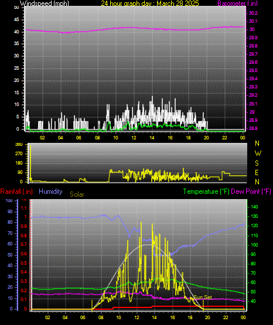Screen dimensions: 273x325
Task: Click the 0.5 rainfall scale value
Action: tap(24, 264)
